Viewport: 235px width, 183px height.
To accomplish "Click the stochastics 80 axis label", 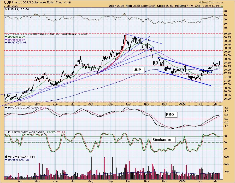I will pyautogui.click(x=225, y=136).
